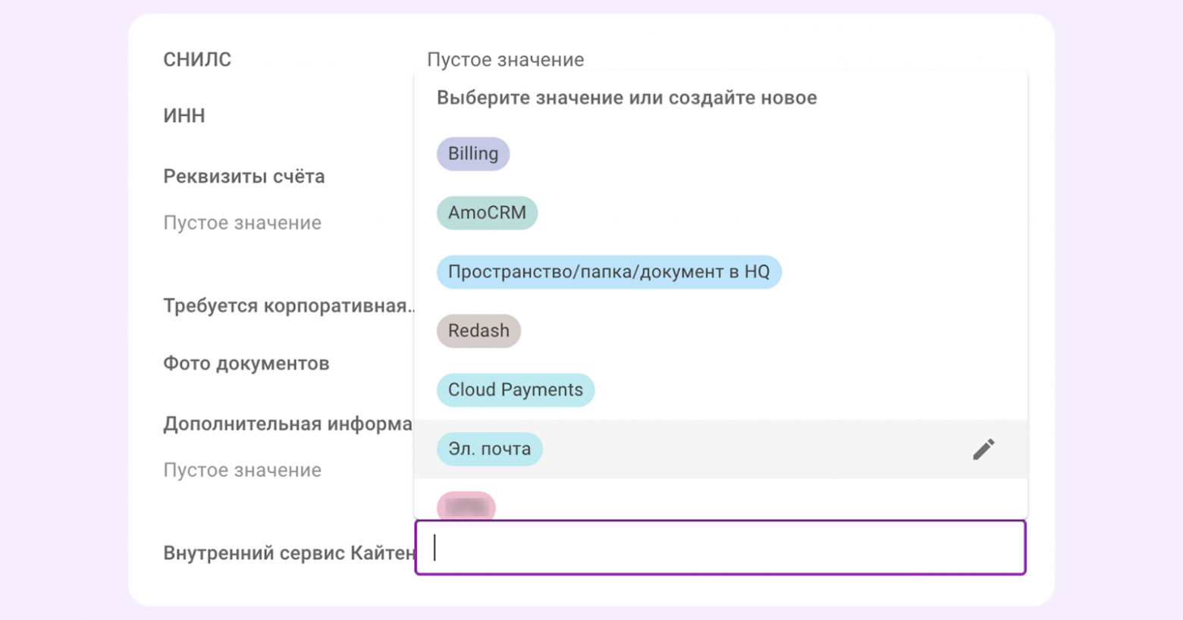Click Пустое значение under Дополнительная информация
1183x620 pixels.
click(x=242, y=470)
